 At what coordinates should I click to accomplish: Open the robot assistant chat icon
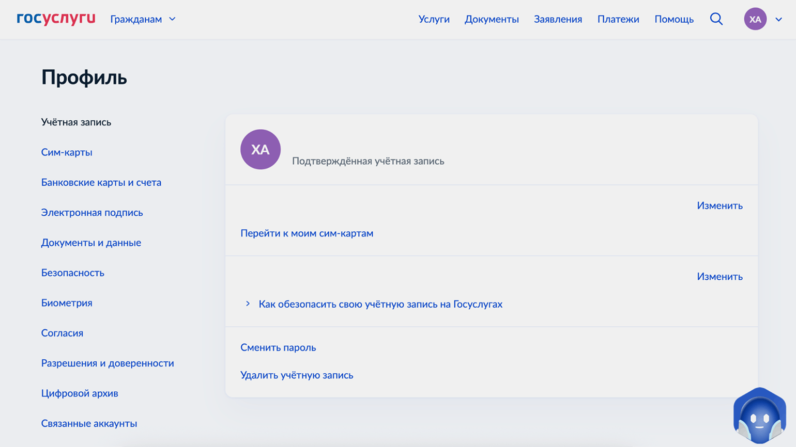tap(759, 416)
